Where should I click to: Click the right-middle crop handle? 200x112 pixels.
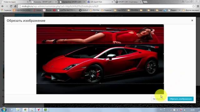163,54
